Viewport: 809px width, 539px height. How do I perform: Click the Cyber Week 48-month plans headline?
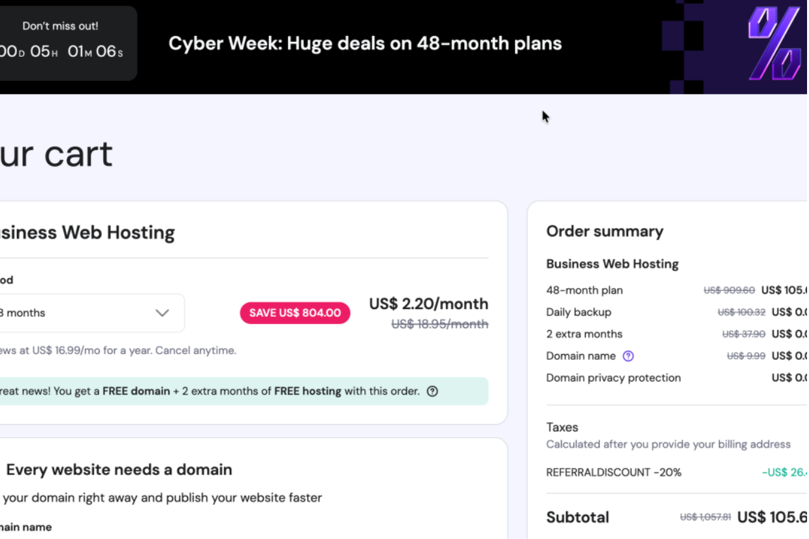pos(365,44)
